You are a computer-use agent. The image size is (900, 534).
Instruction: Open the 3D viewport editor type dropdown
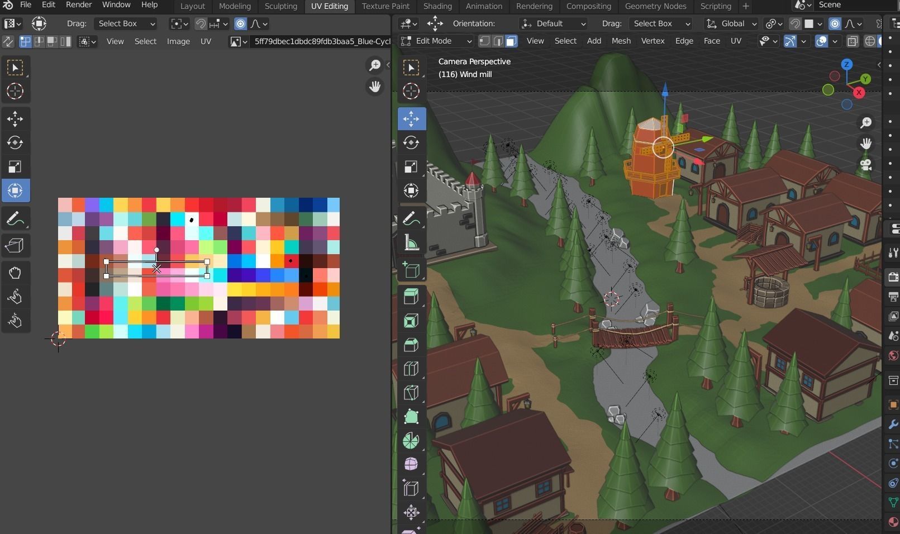[x=409, y=24]
